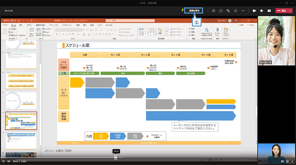This screenshot has height=165, width=296.
Task: Open the reactions icon in meeting toolbar
Action: pos(228,11)
